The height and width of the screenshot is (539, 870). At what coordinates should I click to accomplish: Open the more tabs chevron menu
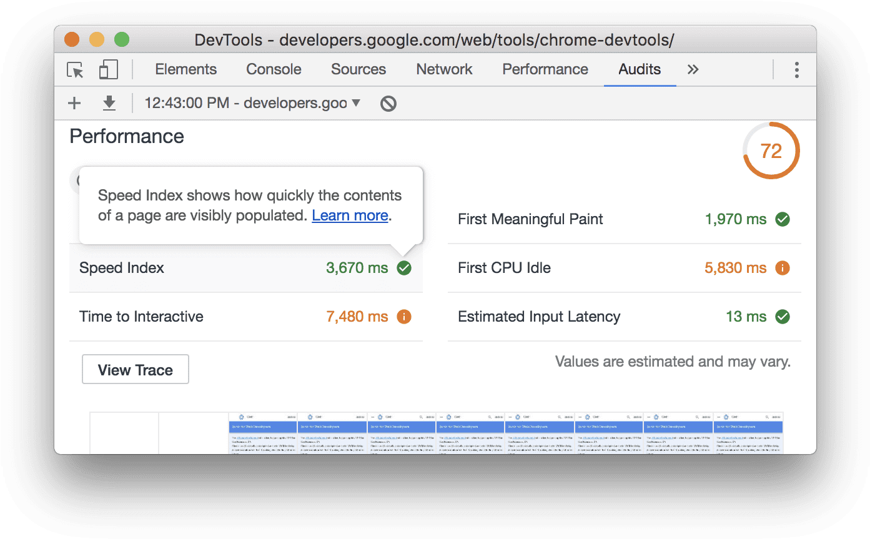pyautogui.click(x=693, y=69)
